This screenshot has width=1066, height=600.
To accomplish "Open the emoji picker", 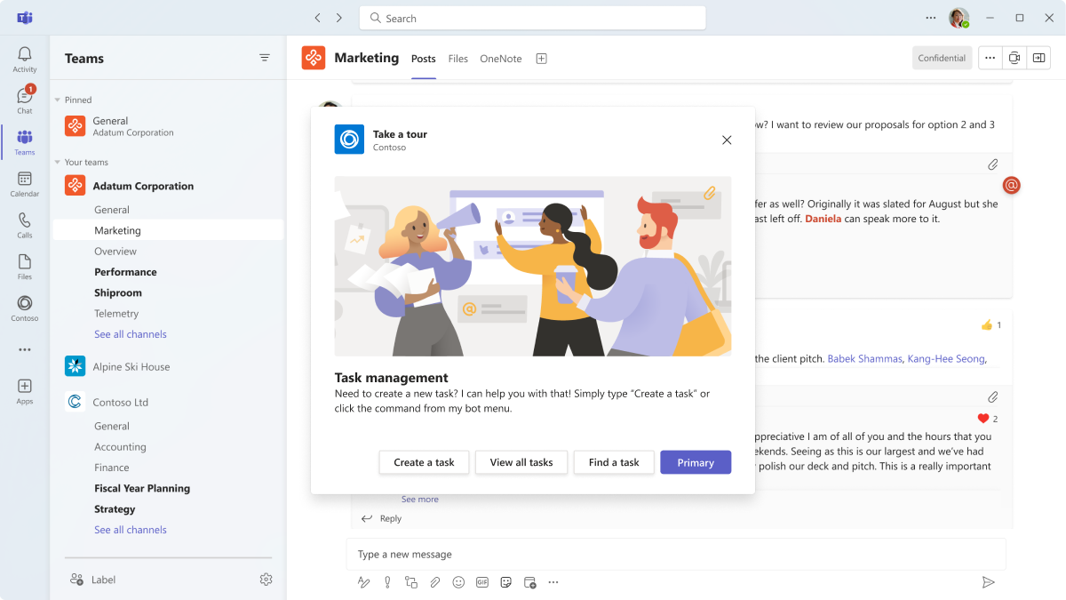I will 458,582.
